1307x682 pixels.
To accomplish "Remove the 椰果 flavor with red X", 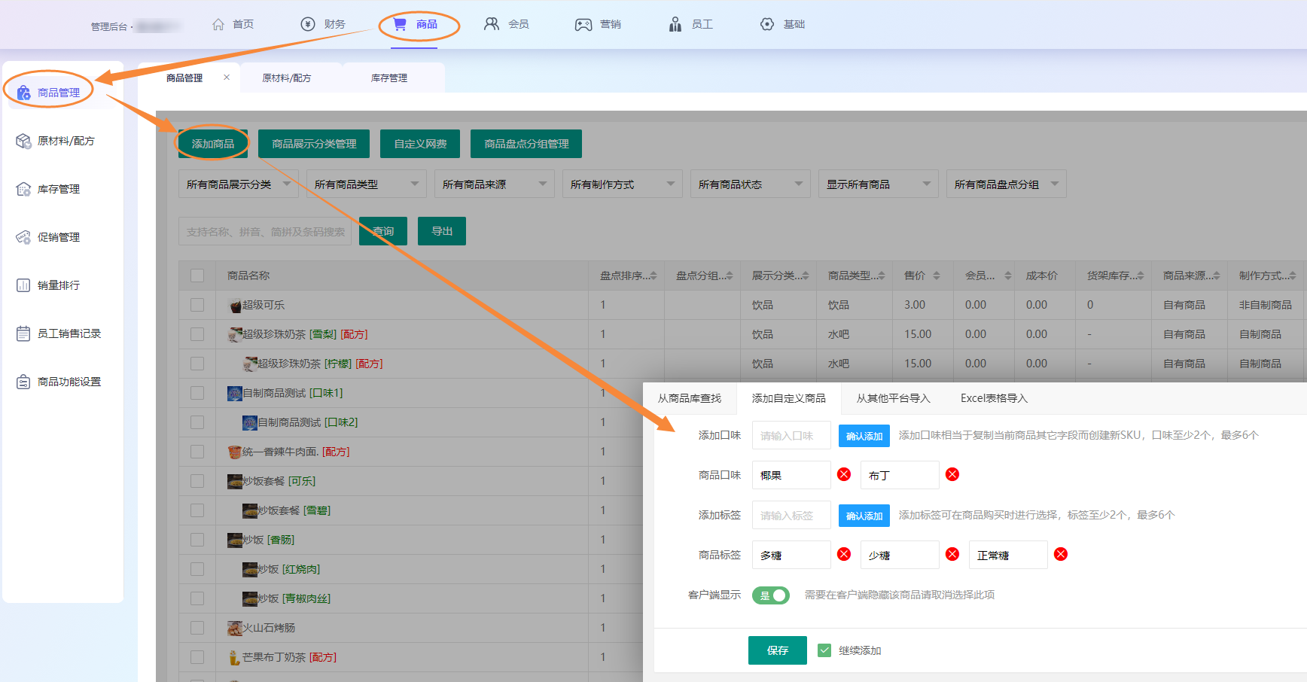I will [844, 474].
